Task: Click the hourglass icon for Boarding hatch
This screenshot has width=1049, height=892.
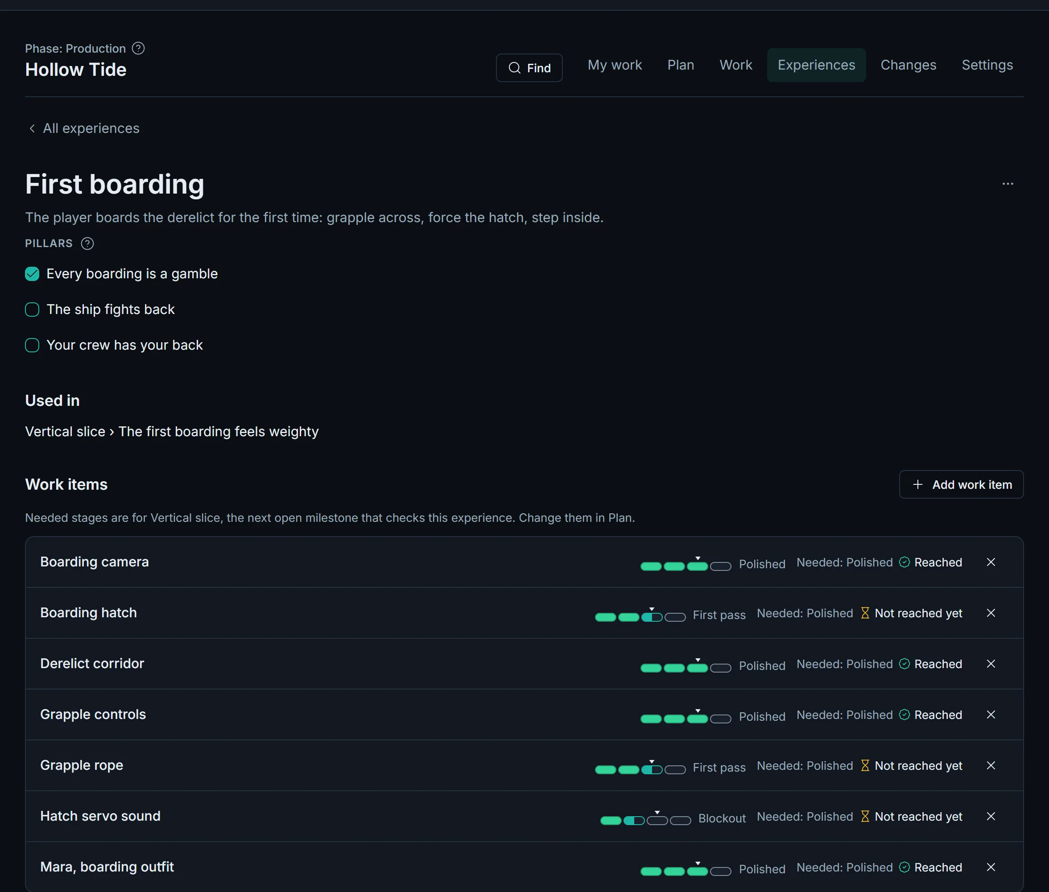Action: point(865,613)
